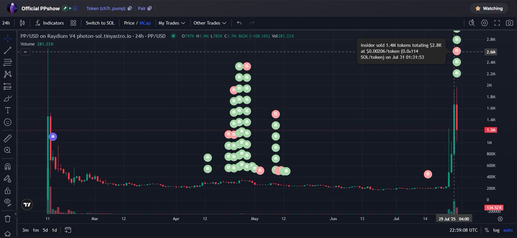
Task: Toggle lock all drawing tools
Action: 7,190
